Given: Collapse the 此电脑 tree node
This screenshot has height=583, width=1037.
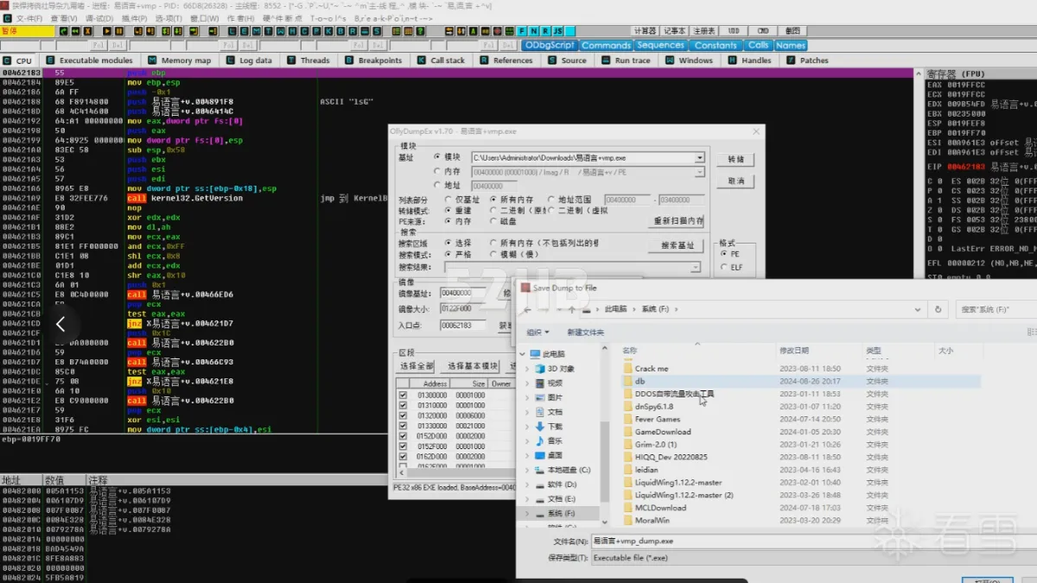Looking at the screenshot, I should pyautogui.click(x=521, y=354).
